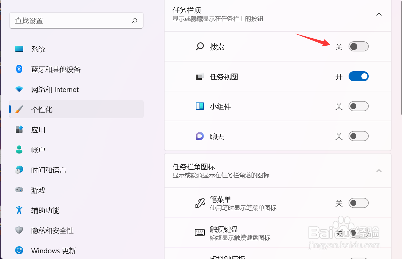This screenshot has height=259, width=402.
Task: Click the 笔菜单 row label
Action: pos(221,199)
